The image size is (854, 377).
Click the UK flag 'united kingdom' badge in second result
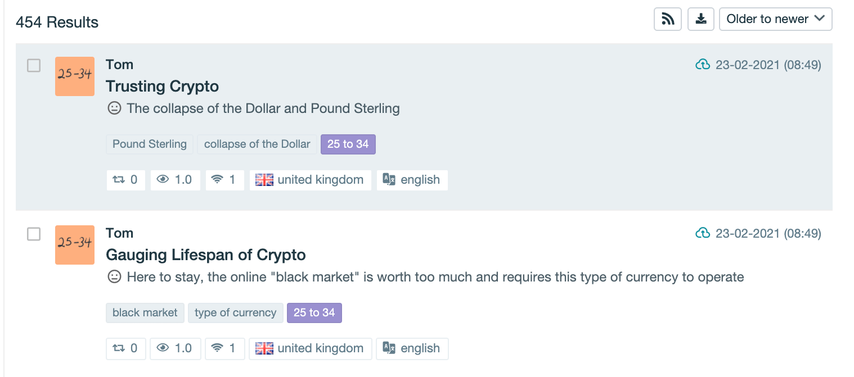(x=310, y=348)
